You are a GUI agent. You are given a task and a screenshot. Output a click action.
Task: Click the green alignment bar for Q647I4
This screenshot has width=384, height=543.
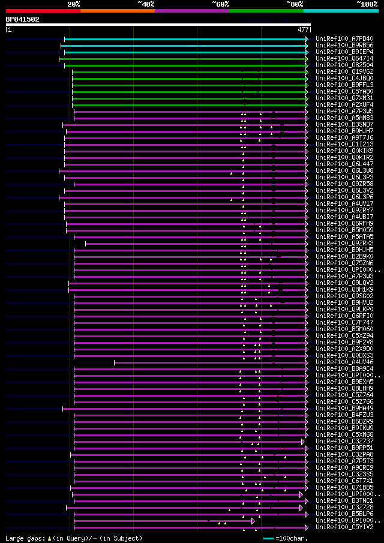tap(182, 59)
